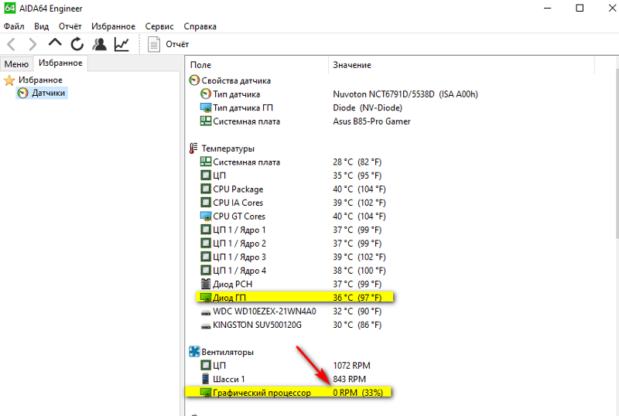Screen dimensions: 619x416
Task: Click the Диод PCH chip icon
Action: (x=206, y=284)
